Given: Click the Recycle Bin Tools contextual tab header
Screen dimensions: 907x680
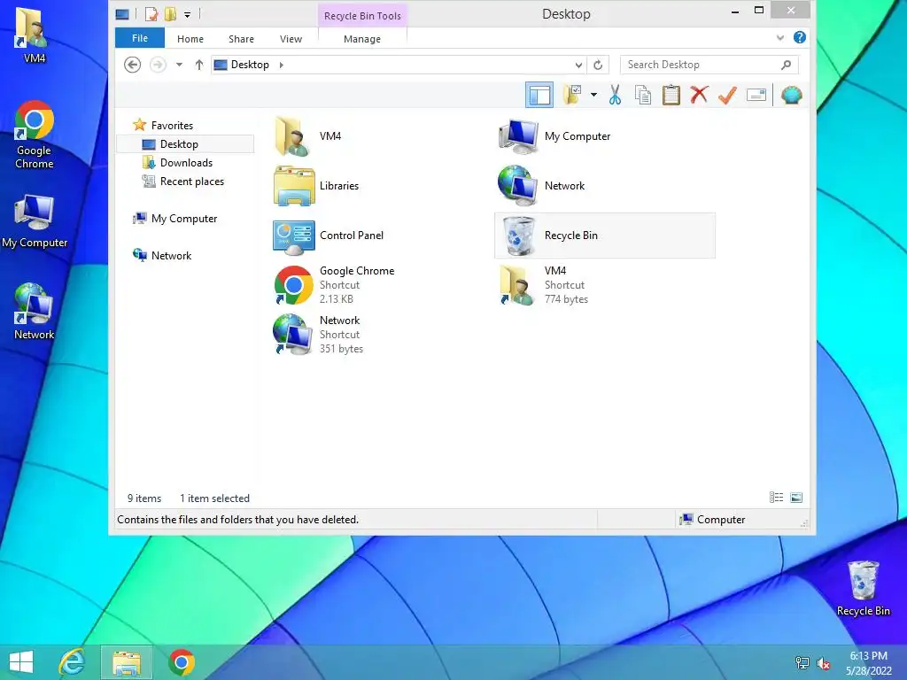Looking at the screenshot, I should [x=362, y=16].
